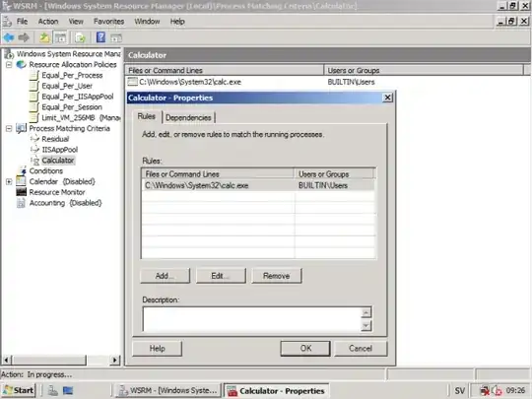Viewport: 532px width, 399px height.
Task: Click the tree pane scroll right arrow
Action: [115, 360]
